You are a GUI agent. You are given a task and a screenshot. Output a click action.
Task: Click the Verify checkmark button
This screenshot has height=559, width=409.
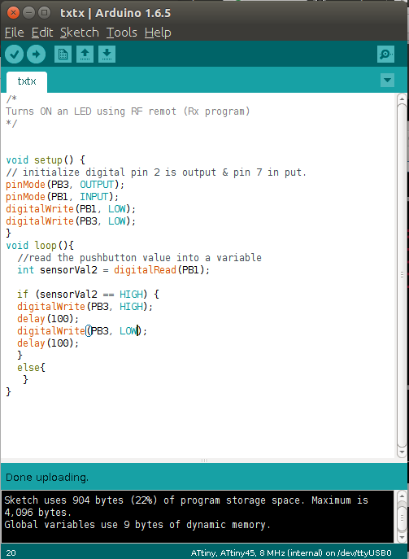(15, 55)
